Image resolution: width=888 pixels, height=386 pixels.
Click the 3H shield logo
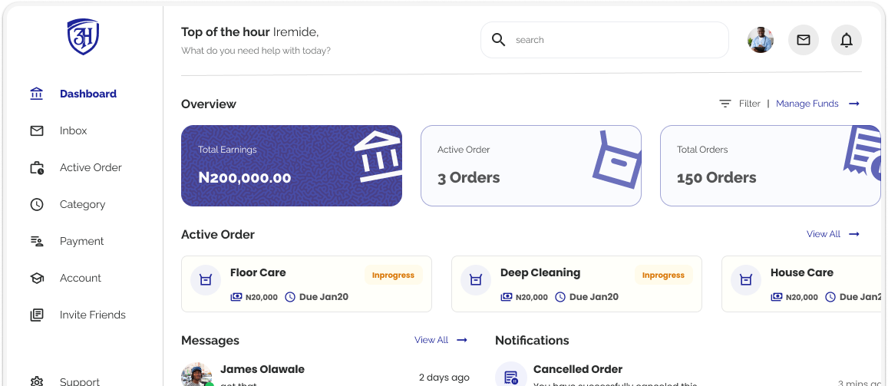tap(83, 37)
